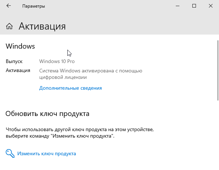Click the Выпуск label
Viewport: 219px width, 170px height.
pos(14,62)
